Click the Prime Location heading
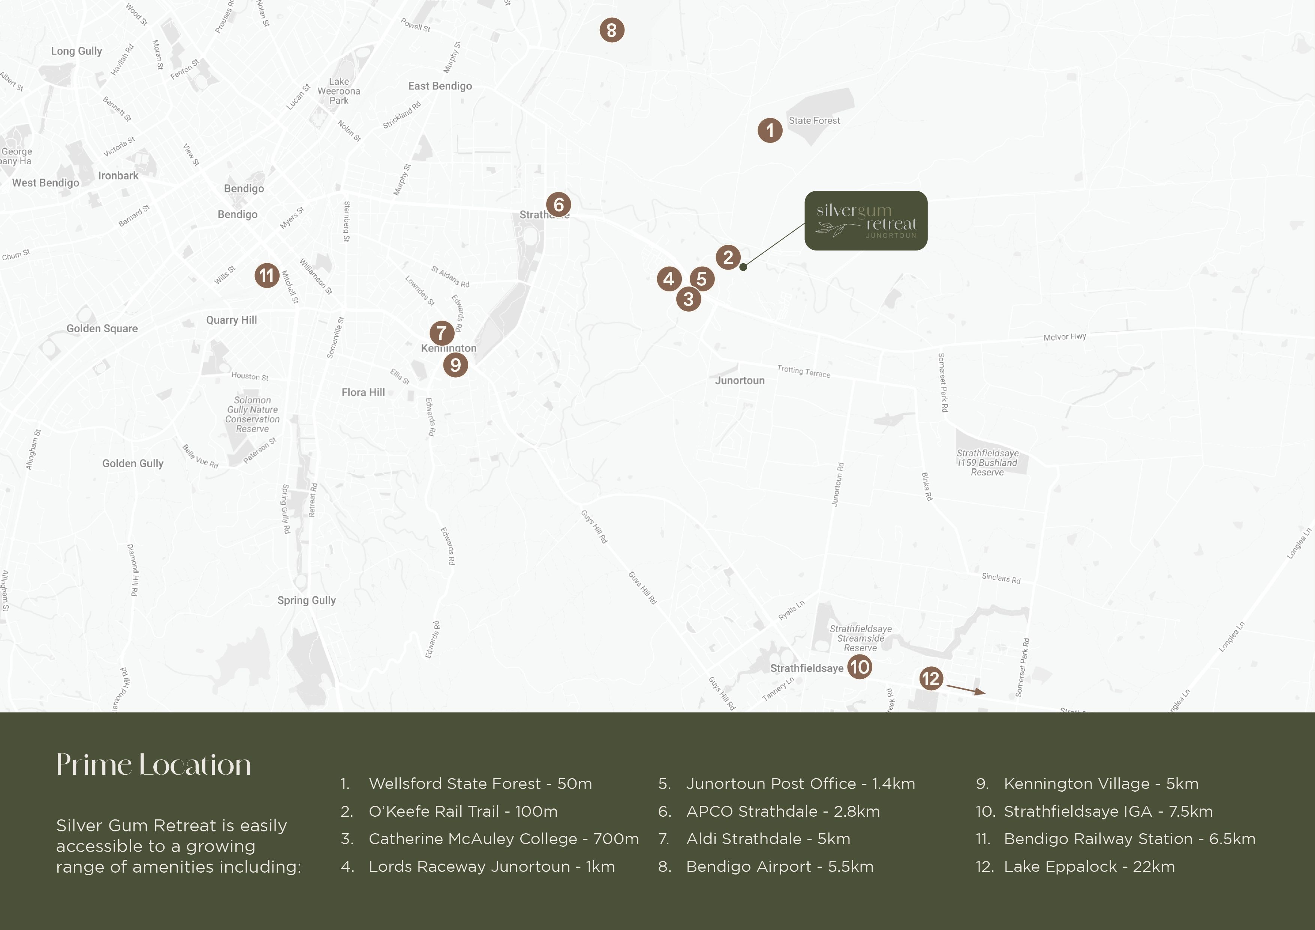Screen dimensions: 1315x930 point(153,765)
